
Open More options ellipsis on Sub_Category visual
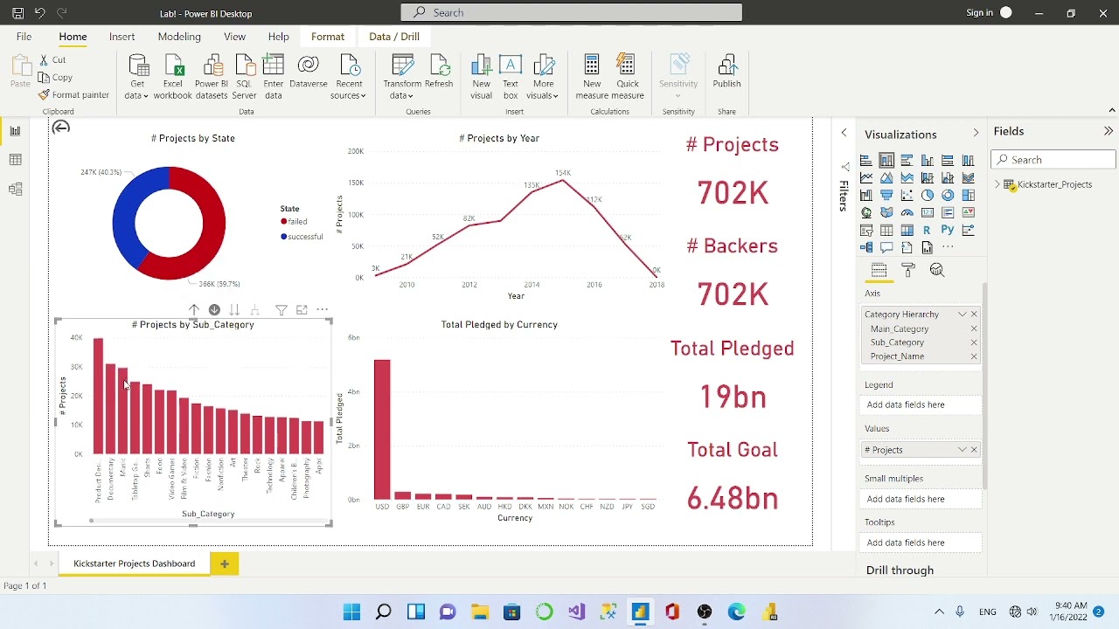tap(323, 310)
